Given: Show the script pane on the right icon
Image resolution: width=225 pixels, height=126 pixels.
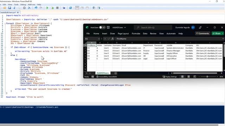Looking at the screenshot, I should 82,8.
